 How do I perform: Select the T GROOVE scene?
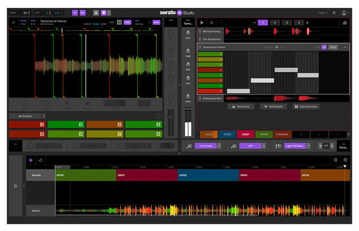click(282, 134)
